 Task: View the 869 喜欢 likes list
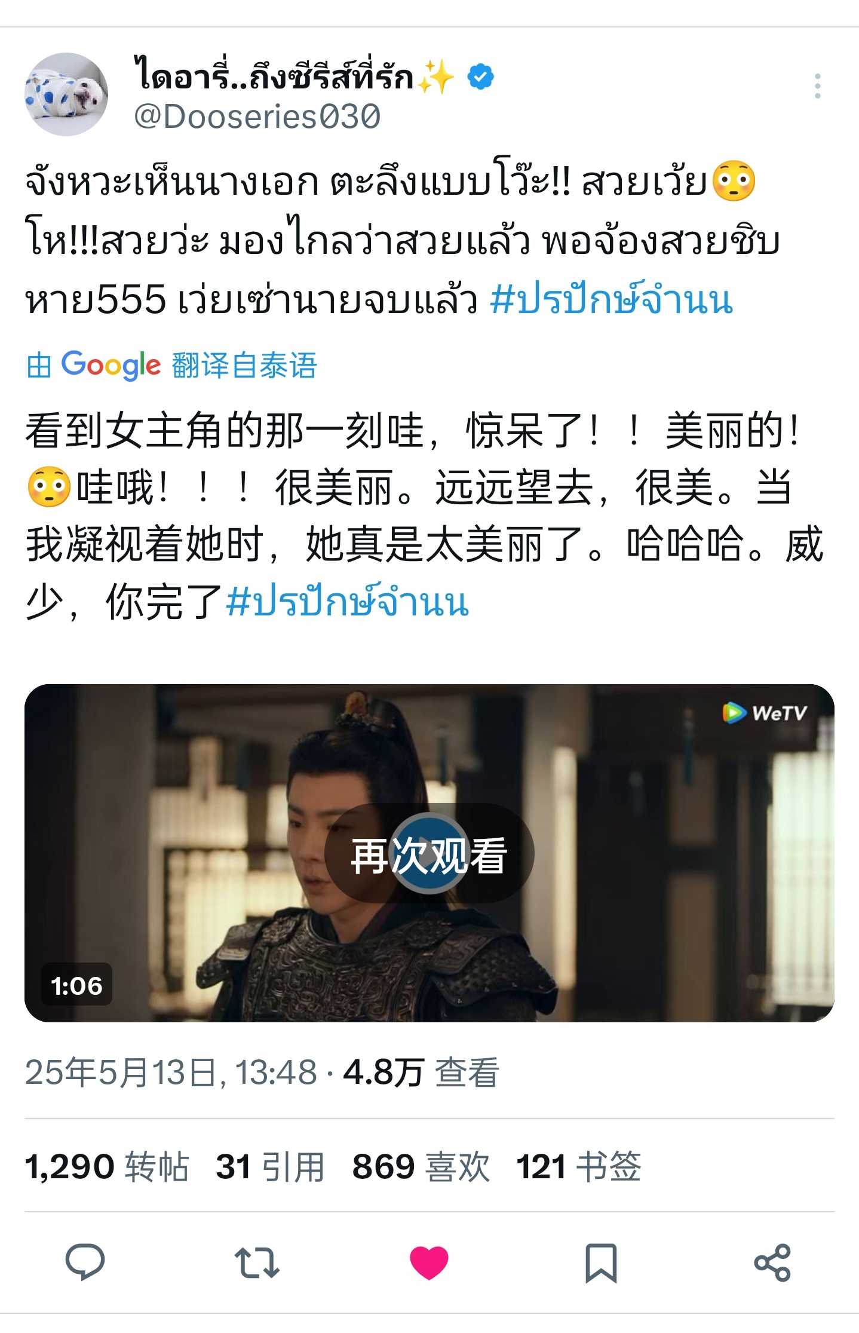(x=421, y=1166)
